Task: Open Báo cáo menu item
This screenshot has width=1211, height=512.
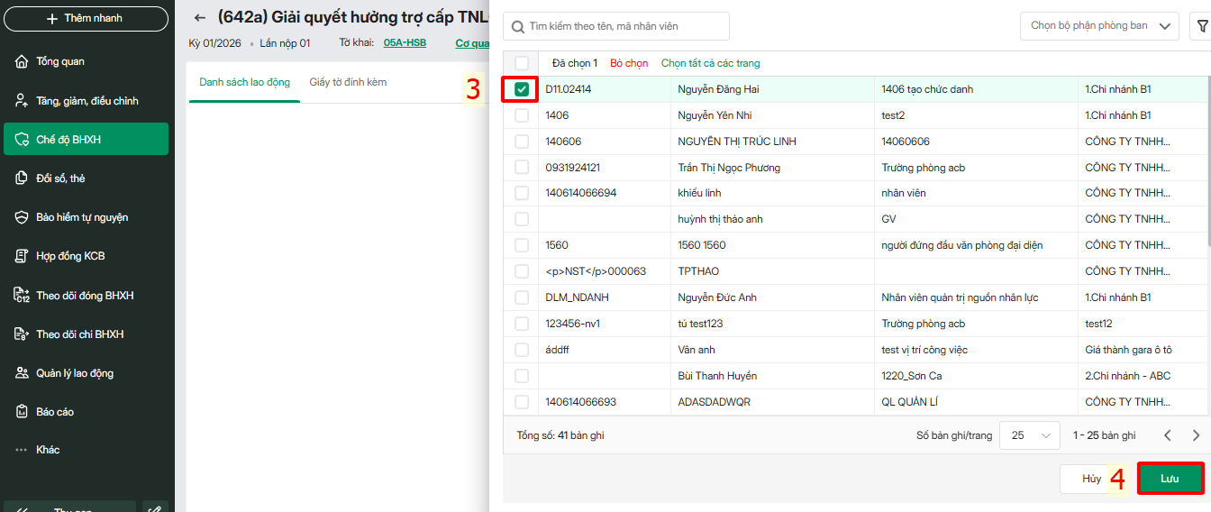Action: point(86,412)
